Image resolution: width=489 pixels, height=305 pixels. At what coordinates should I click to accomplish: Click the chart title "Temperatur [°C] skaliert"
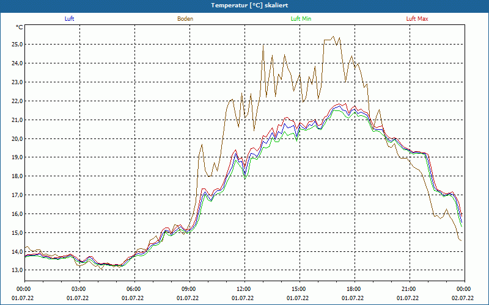[x=249, y=5]
